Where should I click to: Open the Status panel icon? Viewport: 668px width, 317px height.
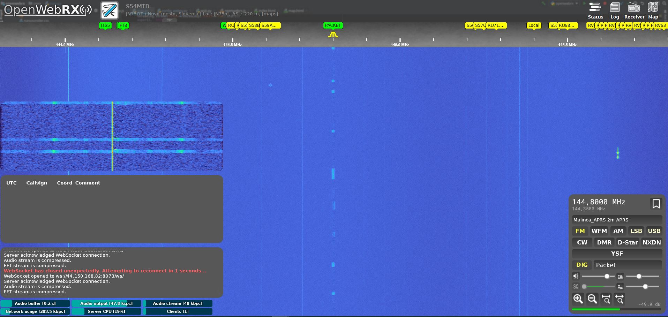(x=595, y=10)
